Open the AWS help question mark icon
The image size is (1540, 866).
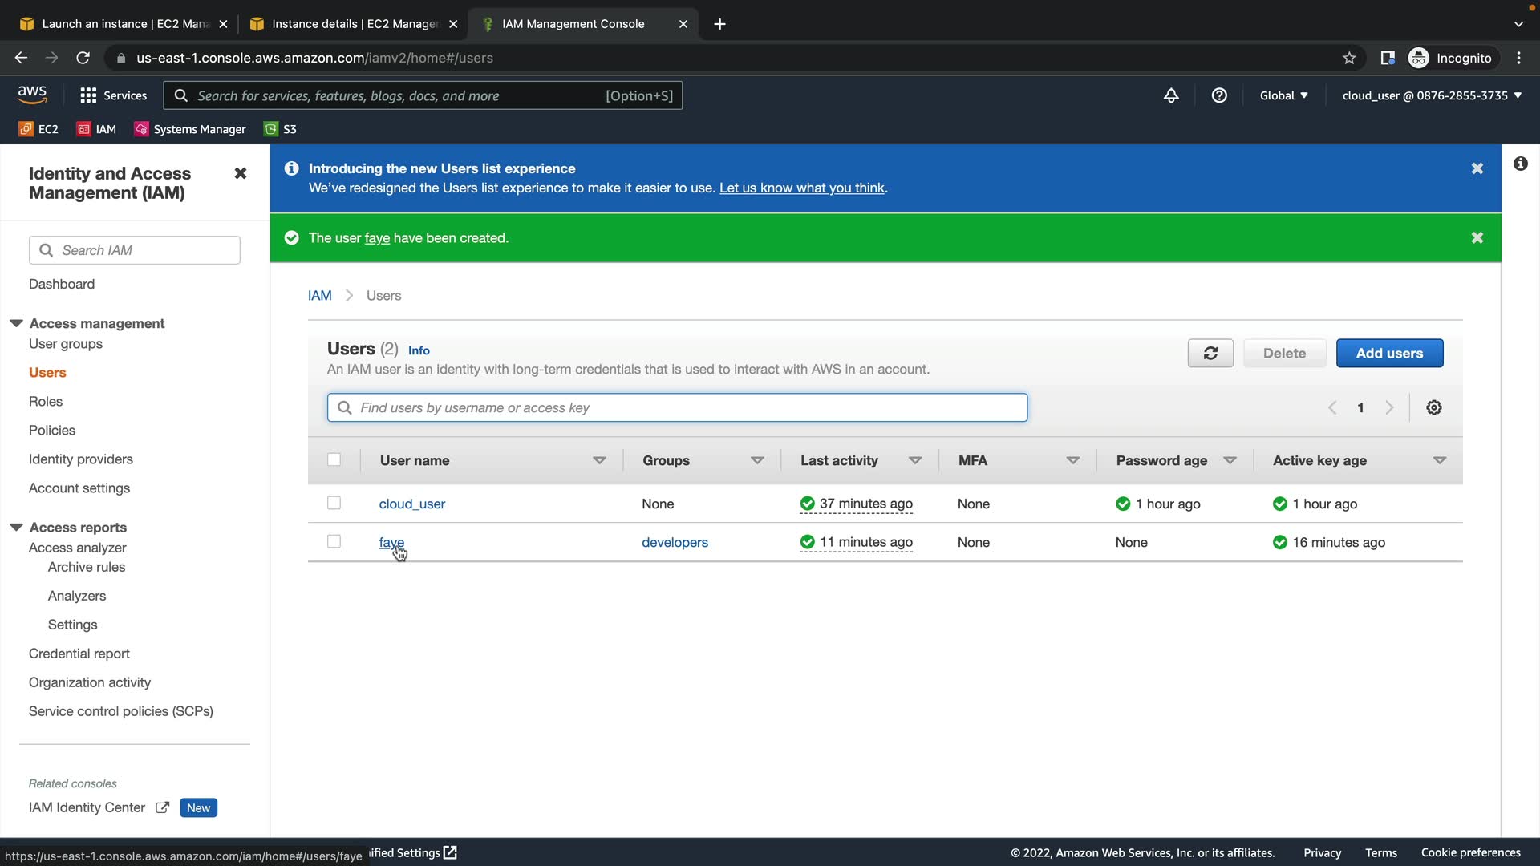(x=1219, y=95)
